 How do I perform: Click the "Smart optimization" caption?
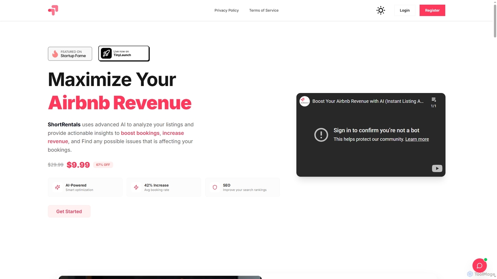click(x=79, y=190)
